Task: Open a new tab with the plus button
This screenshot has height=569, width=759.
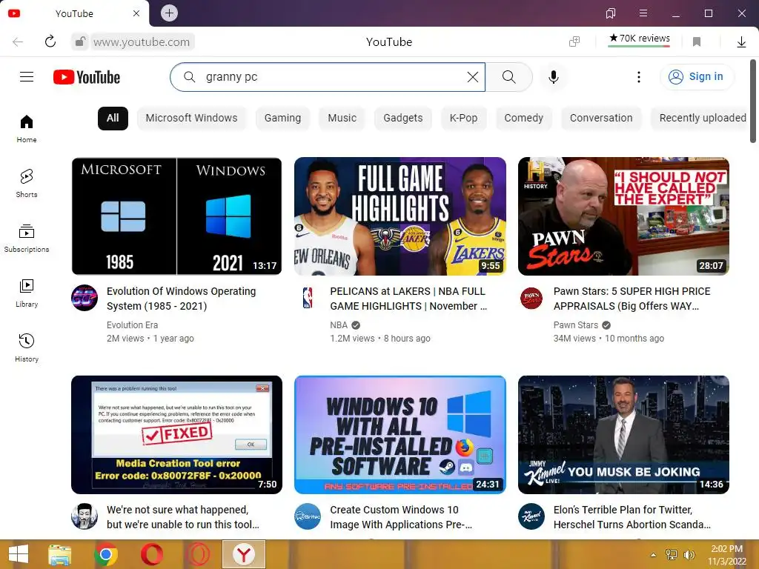Action: click(169, 13)
